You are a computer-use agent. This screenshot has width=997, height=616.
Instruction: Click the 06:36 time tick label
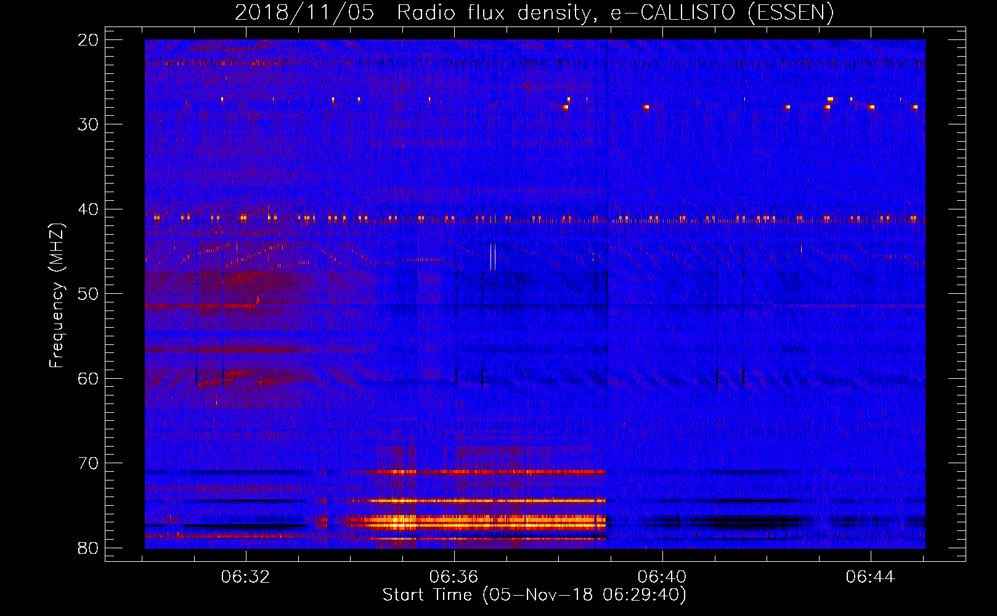[x=454, y=577]
